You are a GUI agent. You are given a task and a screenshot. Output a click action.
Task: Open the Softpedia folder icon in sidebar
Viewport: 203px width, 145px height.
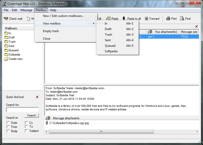tap(6, 55)
